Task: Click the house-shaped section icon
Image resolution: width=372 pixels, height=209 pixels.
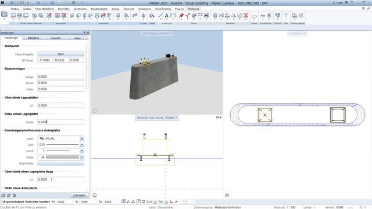Action: point(144,16)
